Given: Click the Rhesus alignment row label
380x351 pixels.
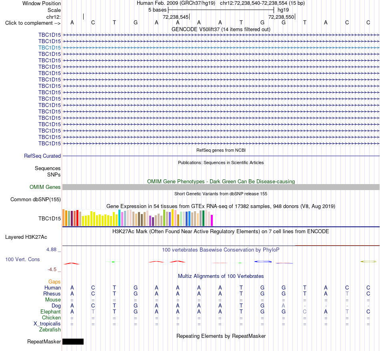Looking at the screenshot, I should click(x=52, y=293).
